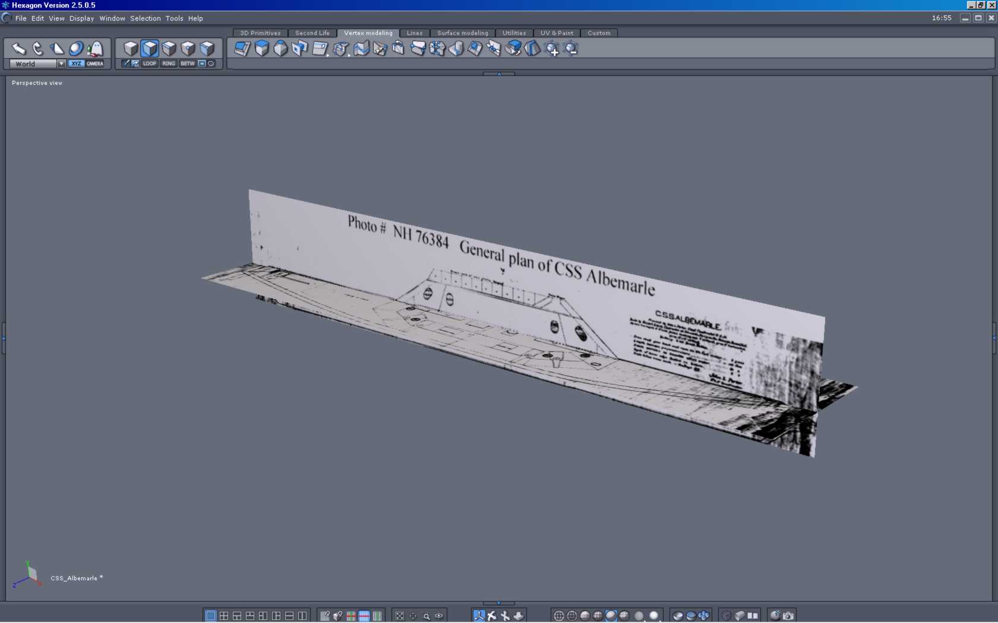
Task: Open the Window menu
Action: click(112, 18)
